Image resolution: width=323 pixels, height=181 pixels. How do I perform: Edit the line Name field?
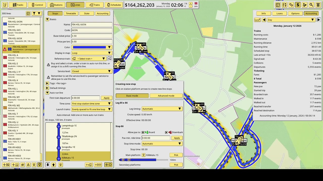(x=92, y=24)
